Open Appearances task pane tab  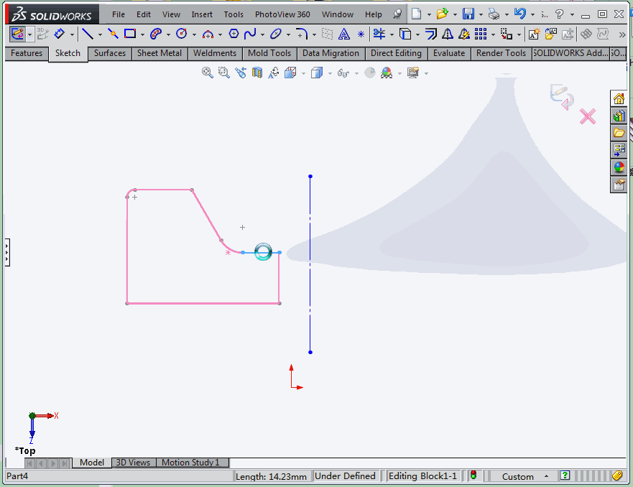[x=619, y=167]
